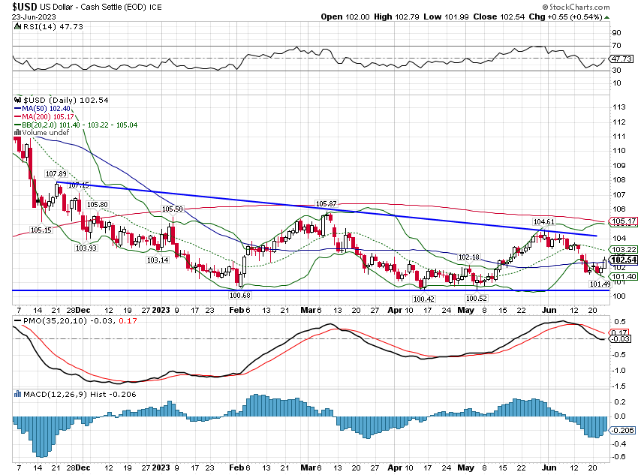Click the Volume bars icon in the legend

17,133
